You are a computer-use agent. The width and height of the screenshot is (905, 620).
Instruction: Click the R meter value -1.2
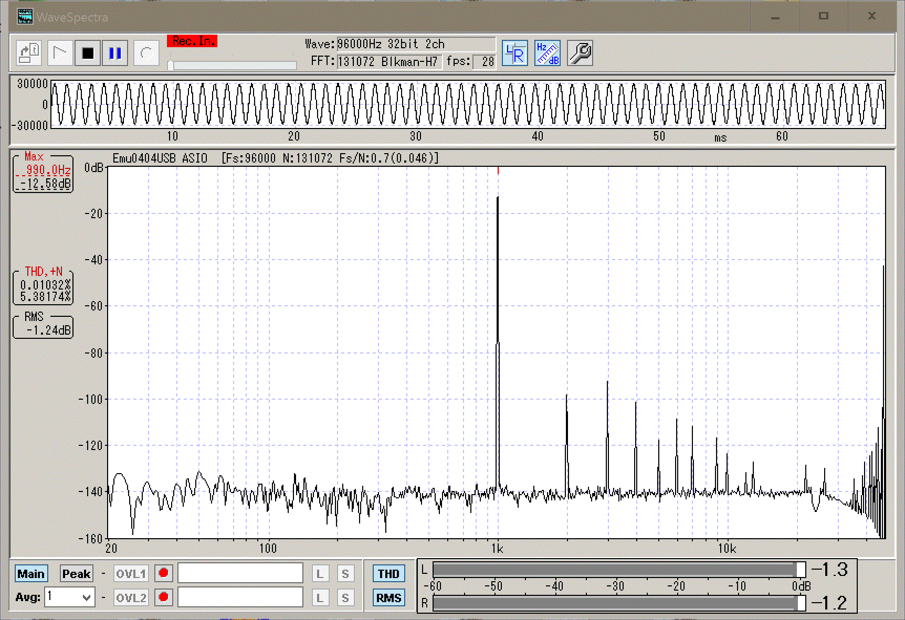829,603
